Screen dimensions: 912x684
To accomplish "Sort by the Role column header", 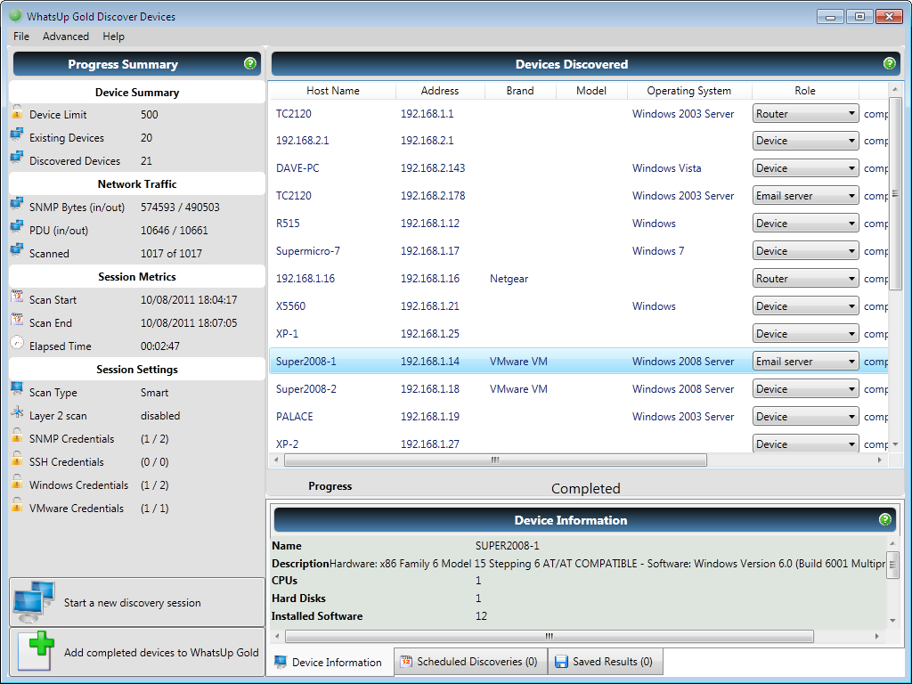I will coord(805,91).
